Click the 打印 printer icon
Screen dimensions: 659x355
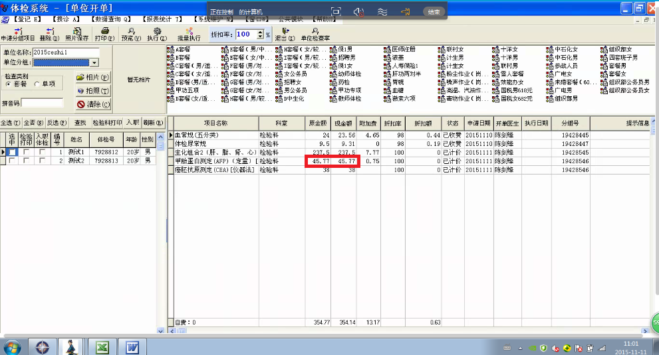click(x=106, y=31)
